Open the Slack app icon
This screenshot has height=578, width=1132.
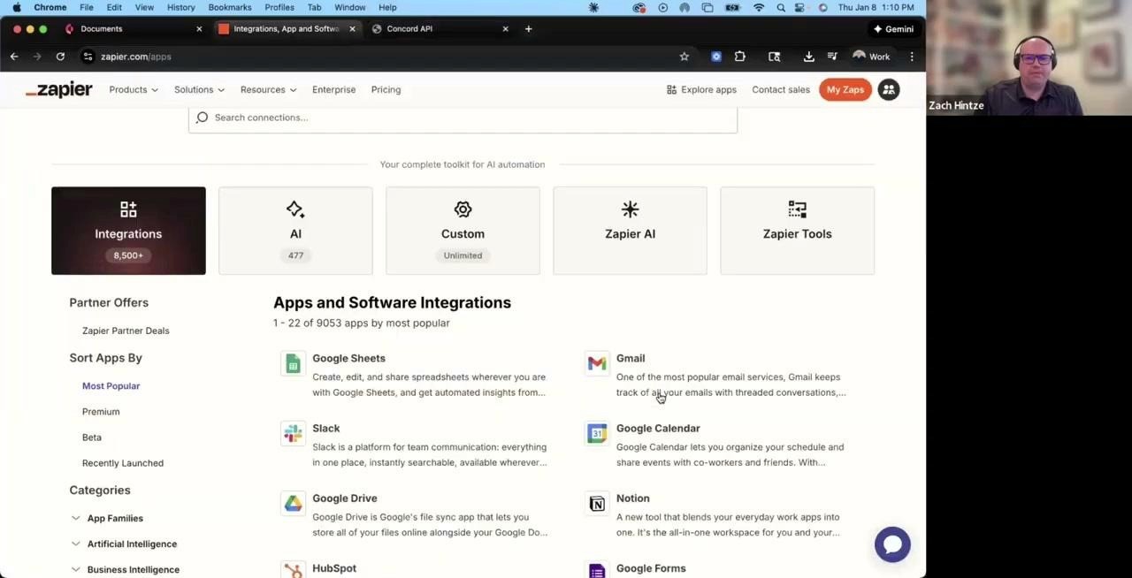[x=293, y=433]
